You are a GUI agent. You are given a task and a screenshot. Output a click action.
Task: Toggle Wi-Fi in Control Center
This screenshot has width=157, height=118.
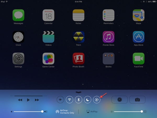[69, 100]
